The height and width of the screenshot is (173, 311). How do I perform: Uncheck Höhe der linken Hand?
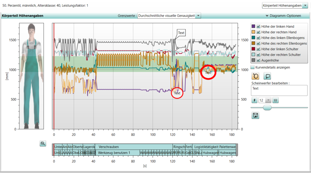point(258,27)
